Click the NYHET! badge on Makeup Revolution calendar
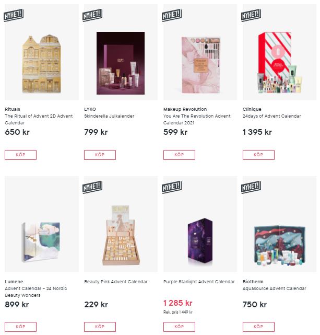Screen dimensions: 320x335 click(x=172, y=15)
